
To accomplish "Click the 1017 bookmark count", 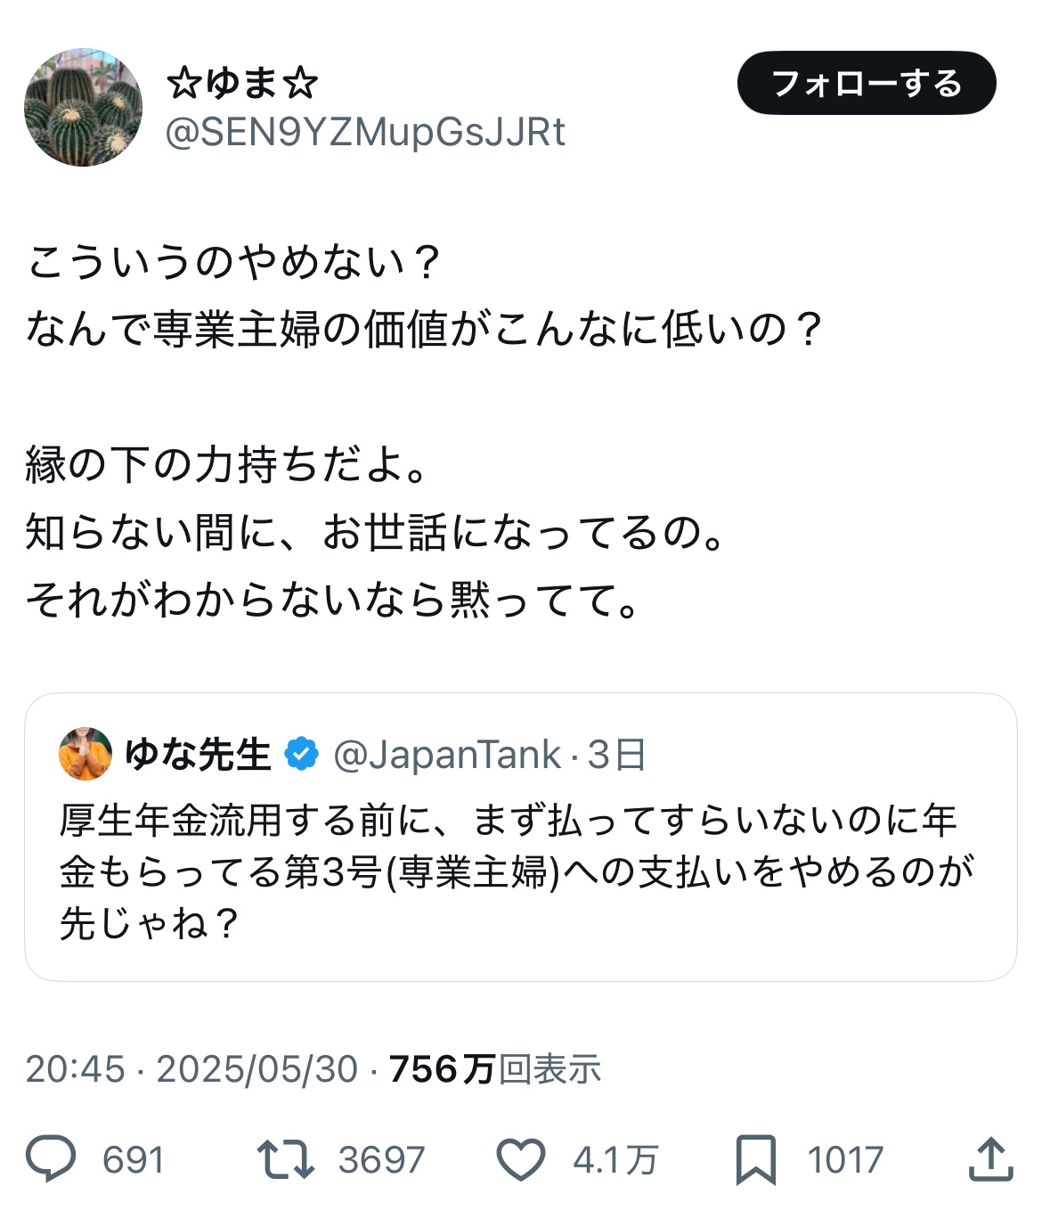I will pyautogui.click(x=845, y=1160).
